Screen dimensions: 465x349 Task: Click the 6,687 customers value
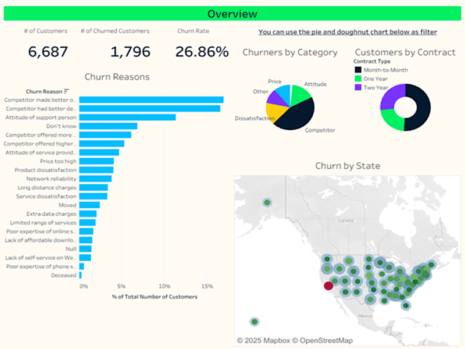(x=48, y=52)
